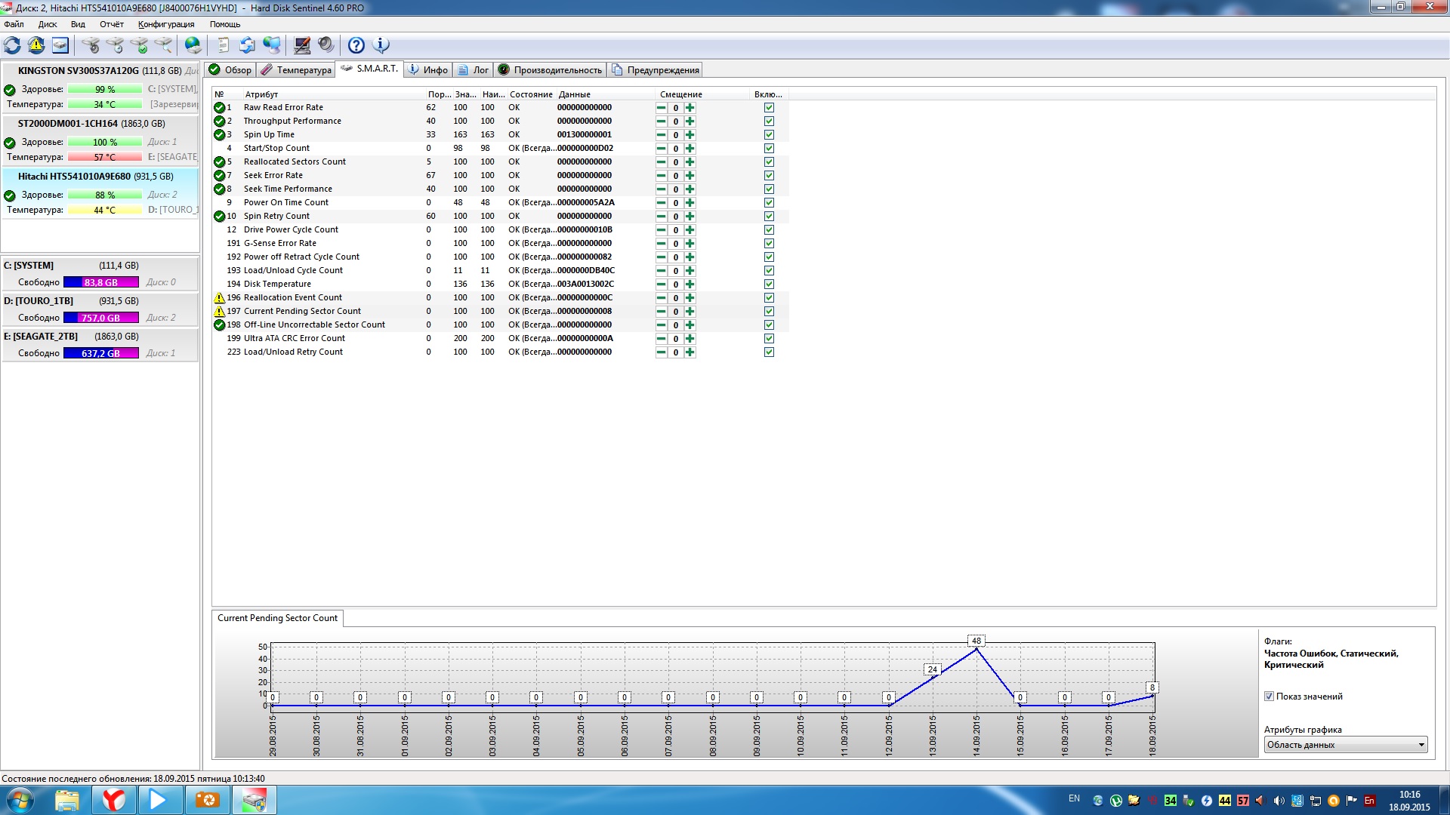Viewport: 1450px width, 815px height.
Task: Click the refresh disk status toolbar icon
Action: pyautogui.click(x=13, y=45)
